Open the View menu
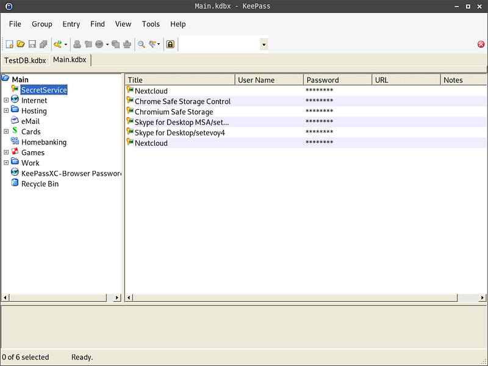Viewport: 488px width, 366px height. (123, 24)
